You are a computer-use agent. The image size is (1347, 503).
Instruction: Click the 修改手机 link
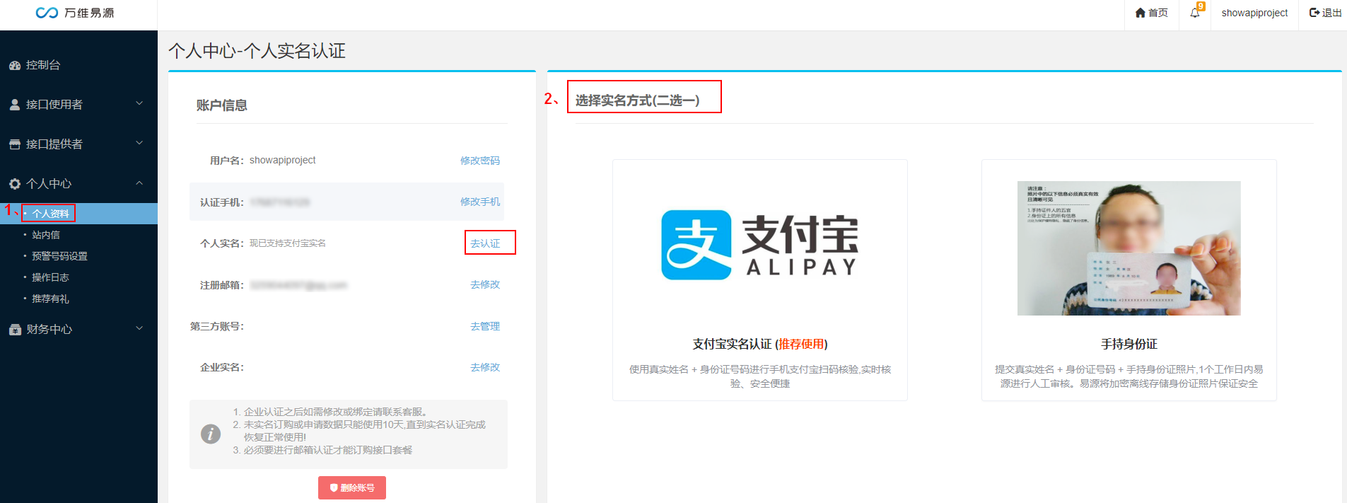tap(480, 202)
